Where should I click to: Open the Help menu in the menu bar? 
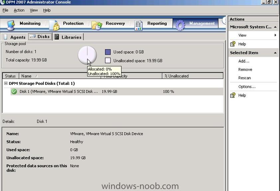click(47, 10)
